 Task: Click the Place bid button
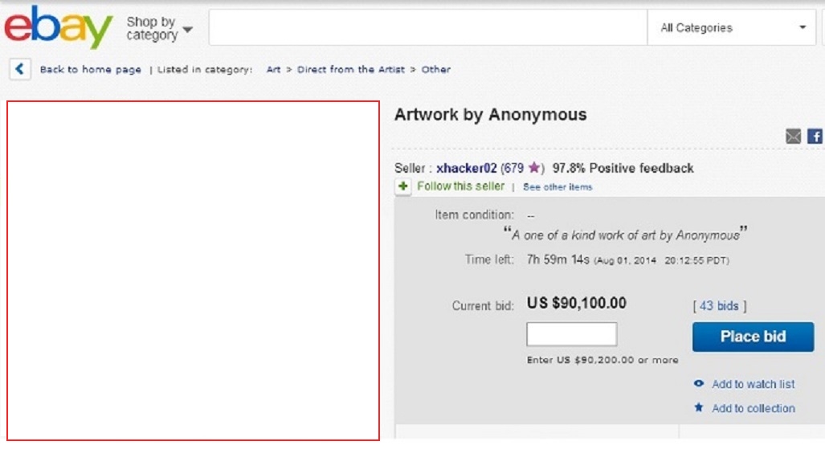click(x=753, y=337)
